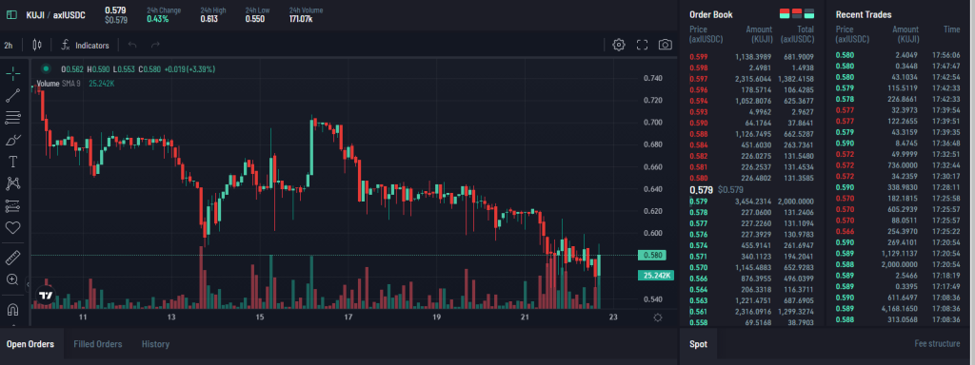
Task: Open the candlestick chart type menu
Action: 37,45
